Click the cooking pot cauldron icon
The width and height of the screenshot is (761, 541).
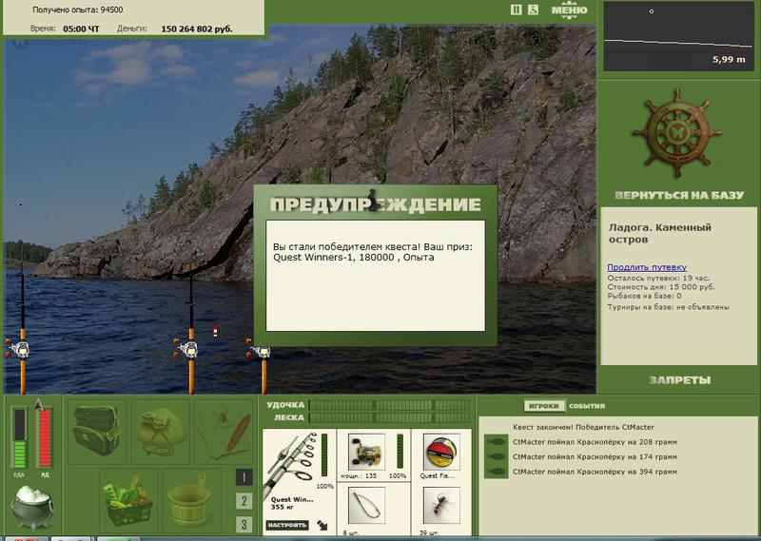(33, 508)
